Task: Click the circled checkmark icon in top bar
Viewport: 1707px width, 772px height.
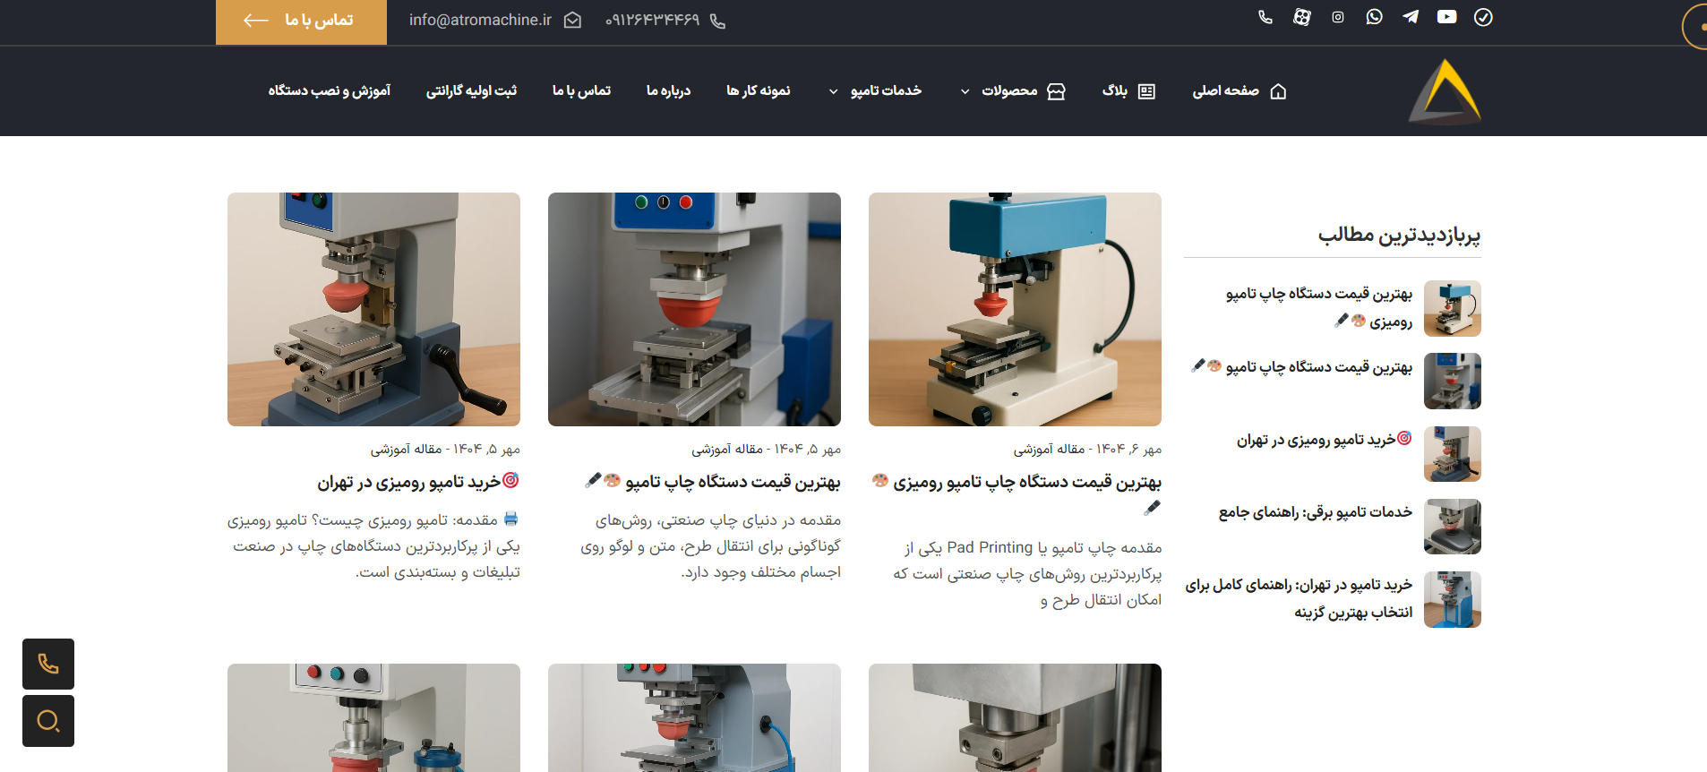Action: point(1483,17)
